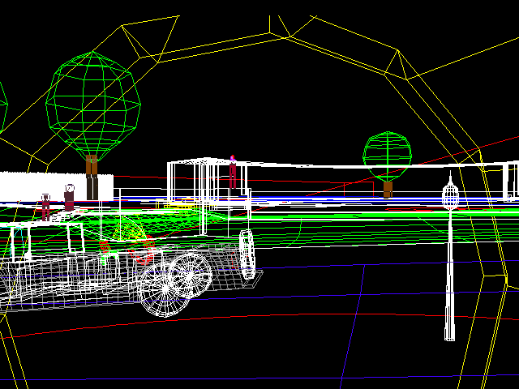
Task: Select the pink head of the rooftop figure
Action: point(233,159)
